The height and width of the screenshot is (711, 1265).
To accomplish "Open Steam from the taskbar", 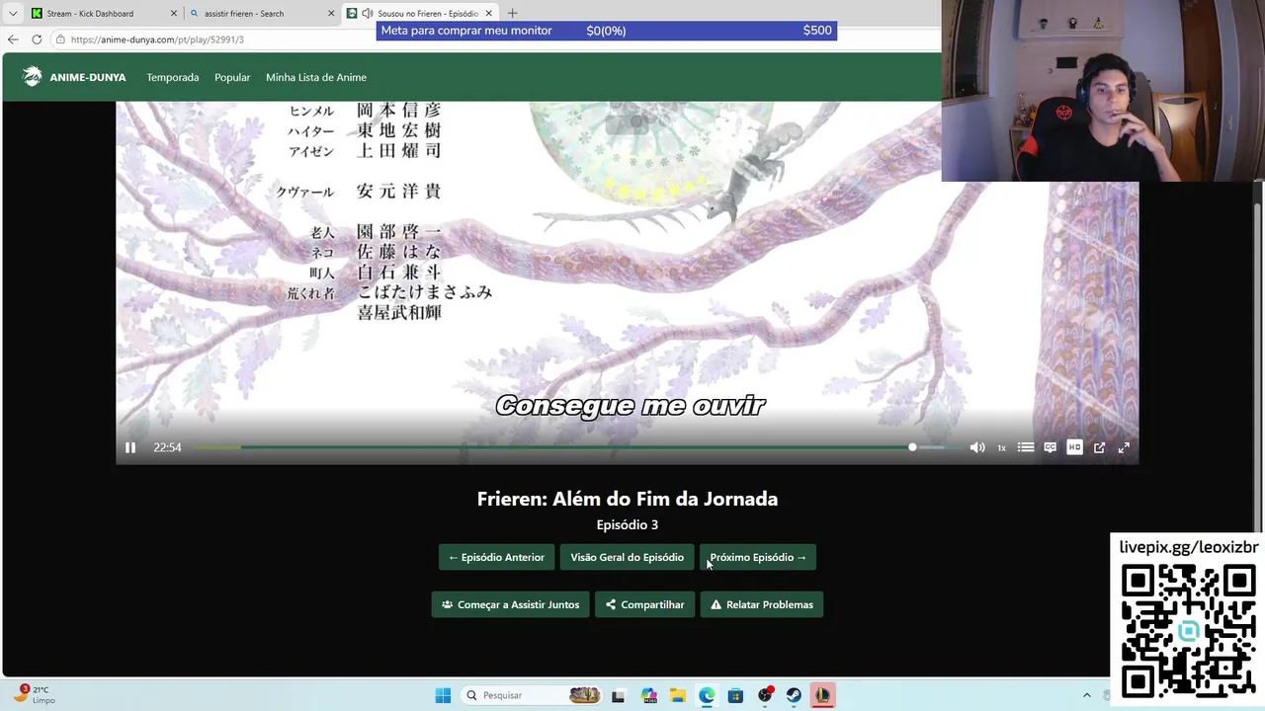I will click(x=794, y=695).
